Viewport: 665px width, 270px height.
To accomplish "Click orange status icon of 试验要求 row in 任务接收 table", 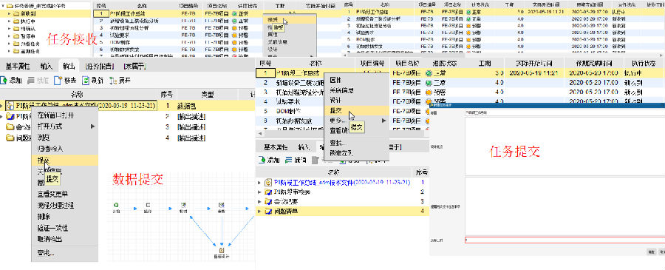I will [x=234, y=36].
